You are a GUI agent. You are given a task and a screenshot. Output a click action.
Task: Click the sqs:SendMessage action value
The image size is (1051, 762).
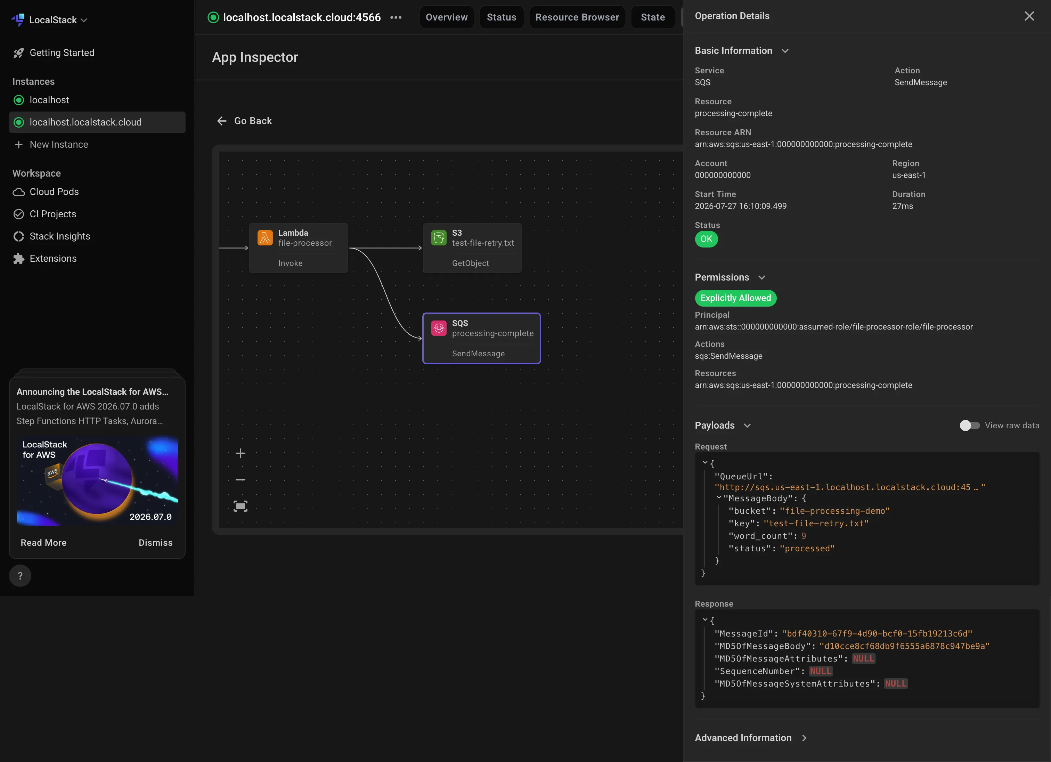pyautogui.click(x=728, y=356)
